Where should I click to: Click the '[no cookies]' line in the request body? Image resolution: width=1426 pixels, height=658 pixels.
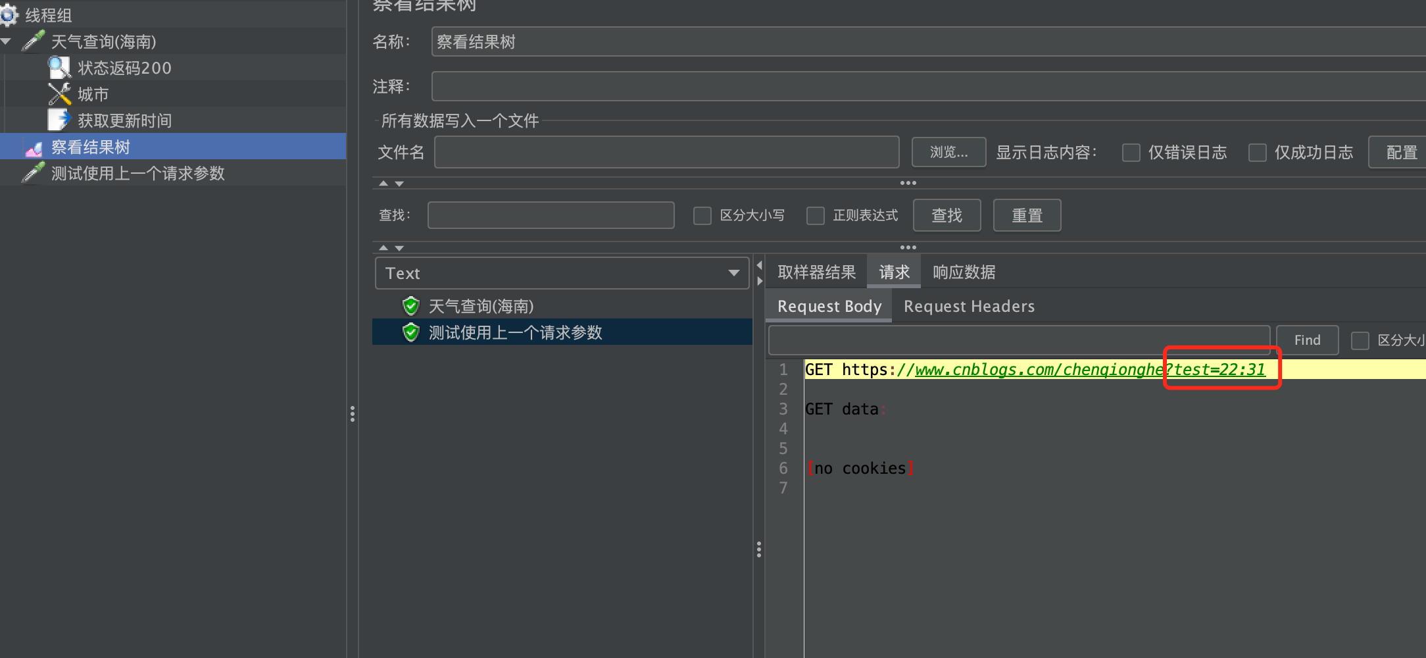click(x=860, y=468)
